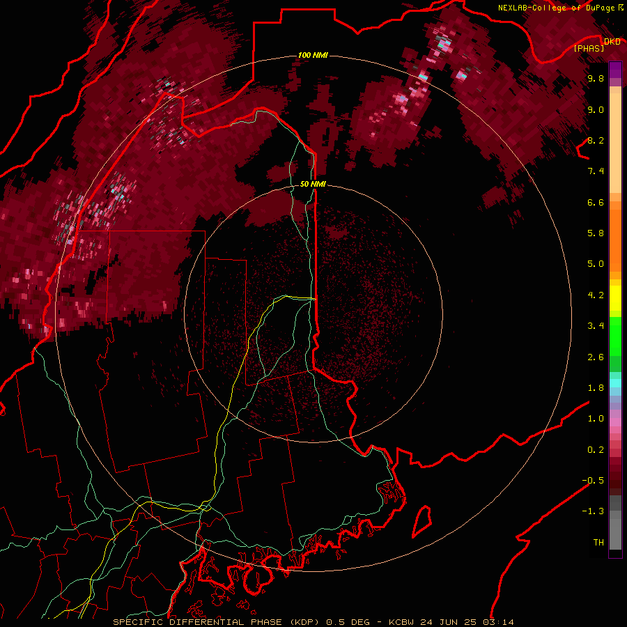The image size is (627, 627).
Task: Click the 9.8 value on the color scale
Action: pos(596,78)
